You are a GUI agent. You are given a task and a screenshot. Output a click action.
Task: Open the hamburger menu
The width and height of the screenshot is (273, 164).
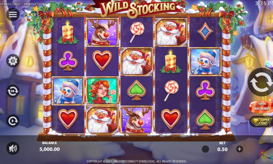pyautogui.click(x=13, y=14)
